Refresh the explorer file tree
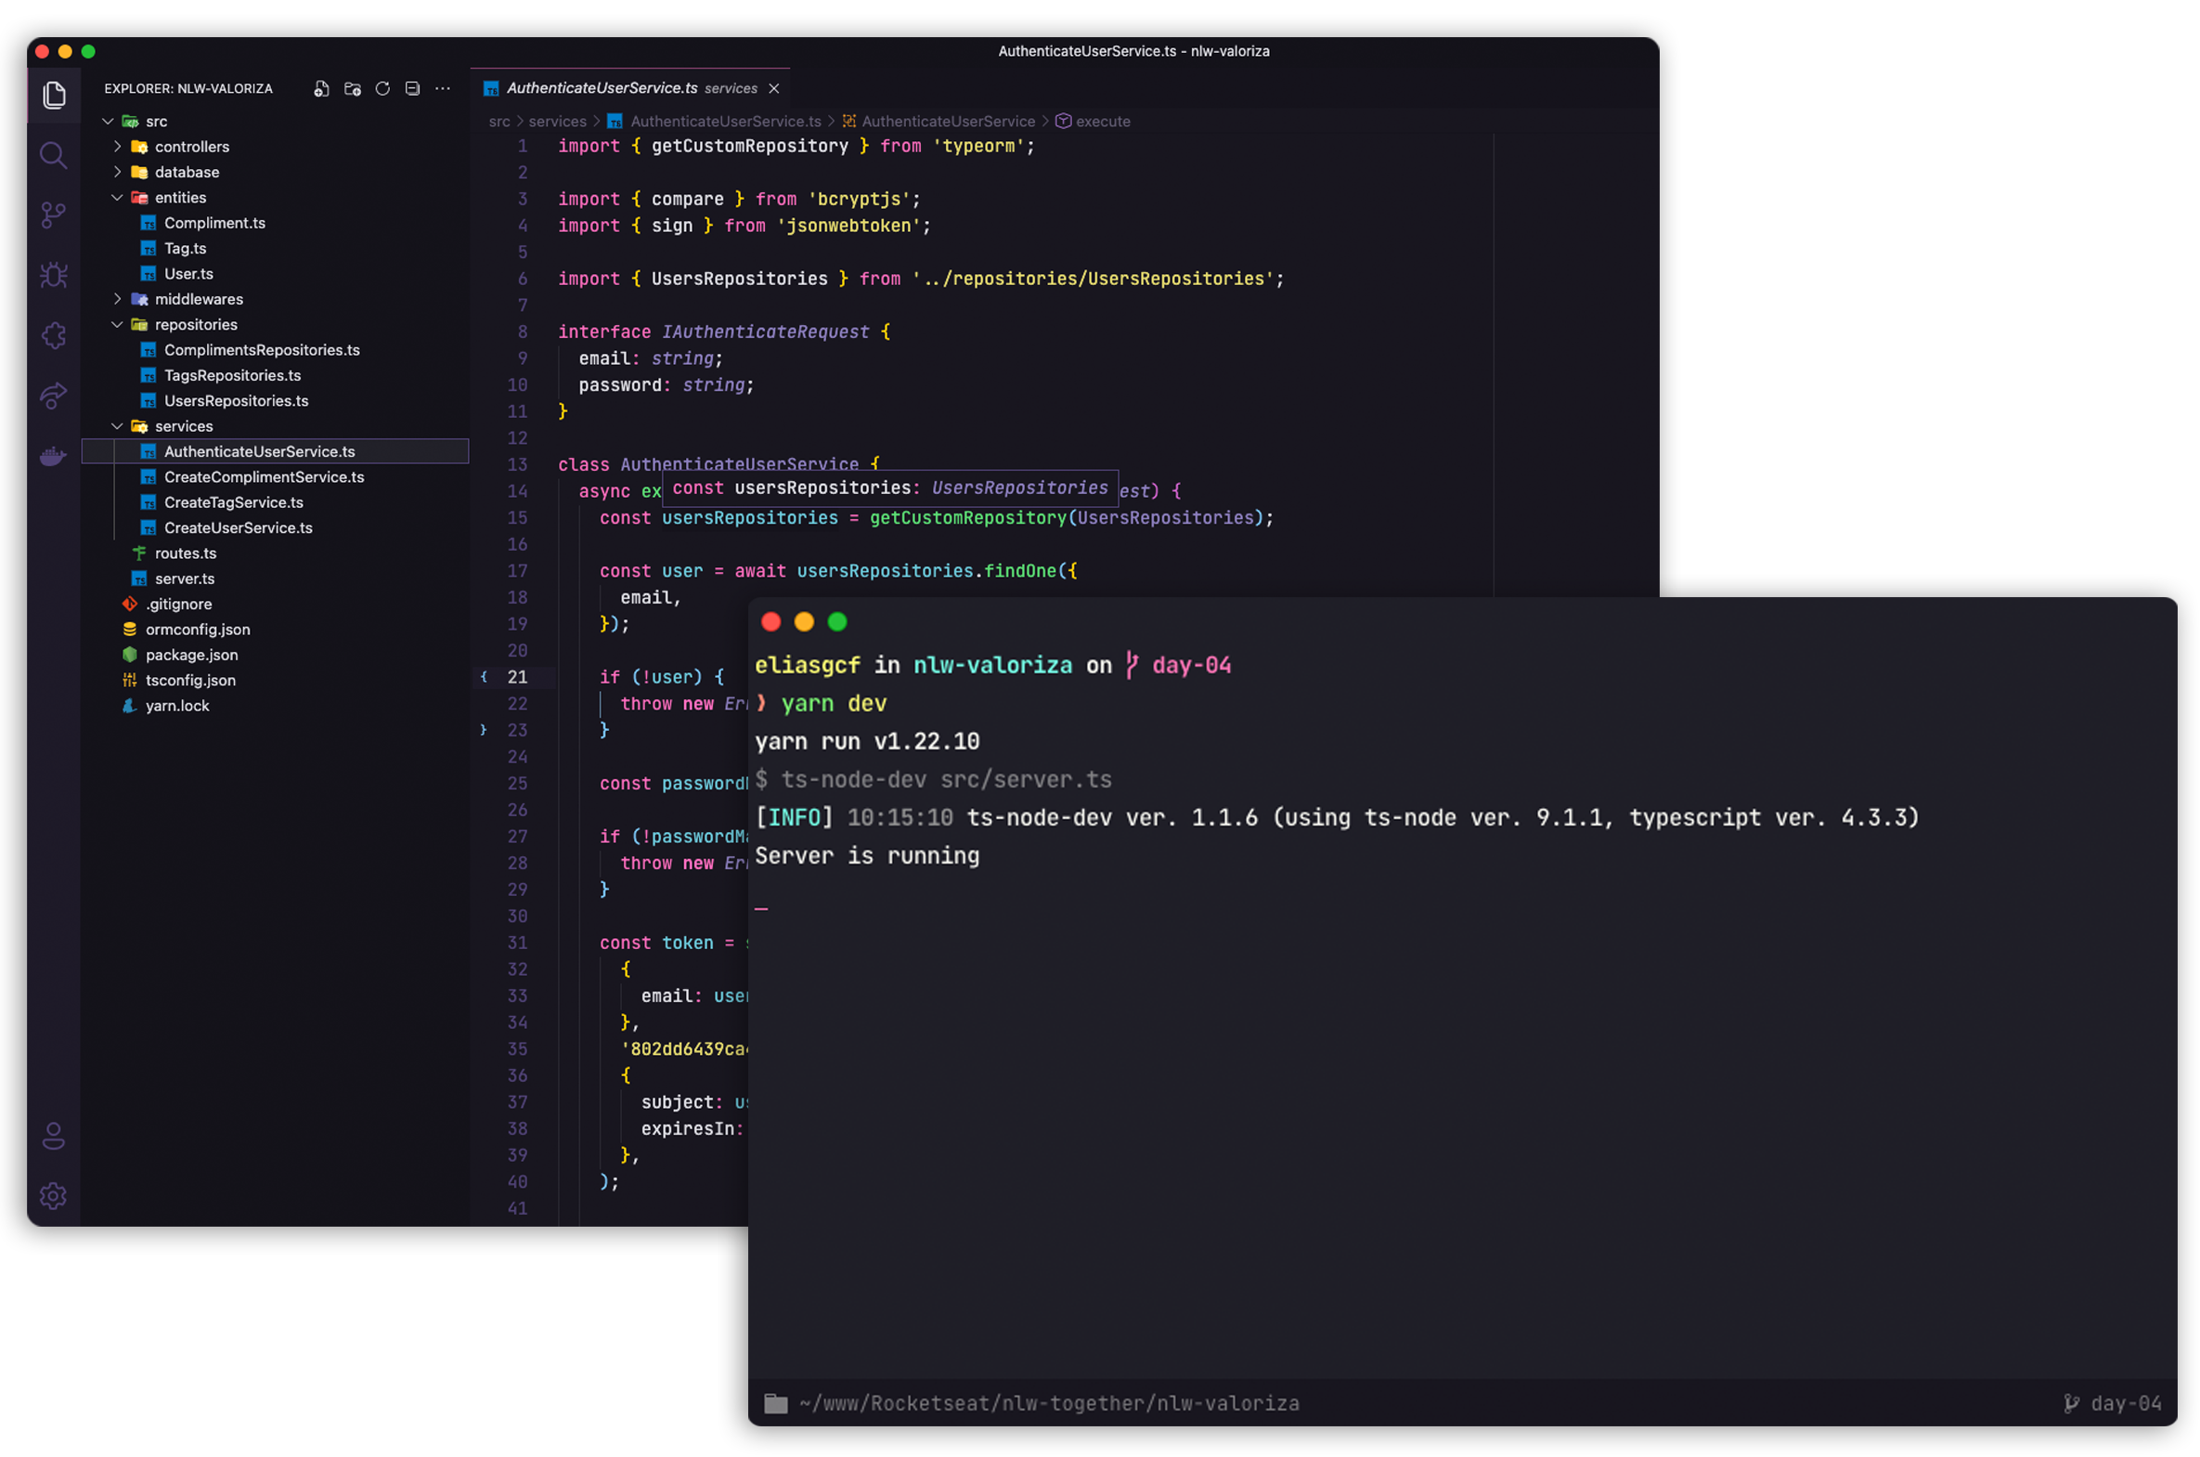Viewport: 2200px width, 1457px height. pos(382,88)
